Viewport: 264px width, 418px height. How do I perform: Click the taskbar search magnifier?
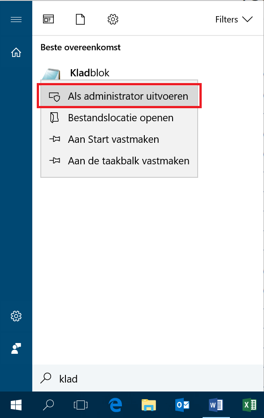[48, 405]
